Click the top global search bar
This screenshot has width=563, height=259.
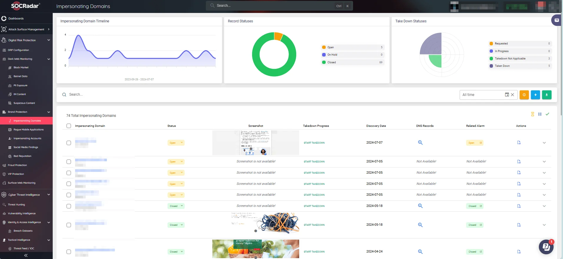coord(279,6)
